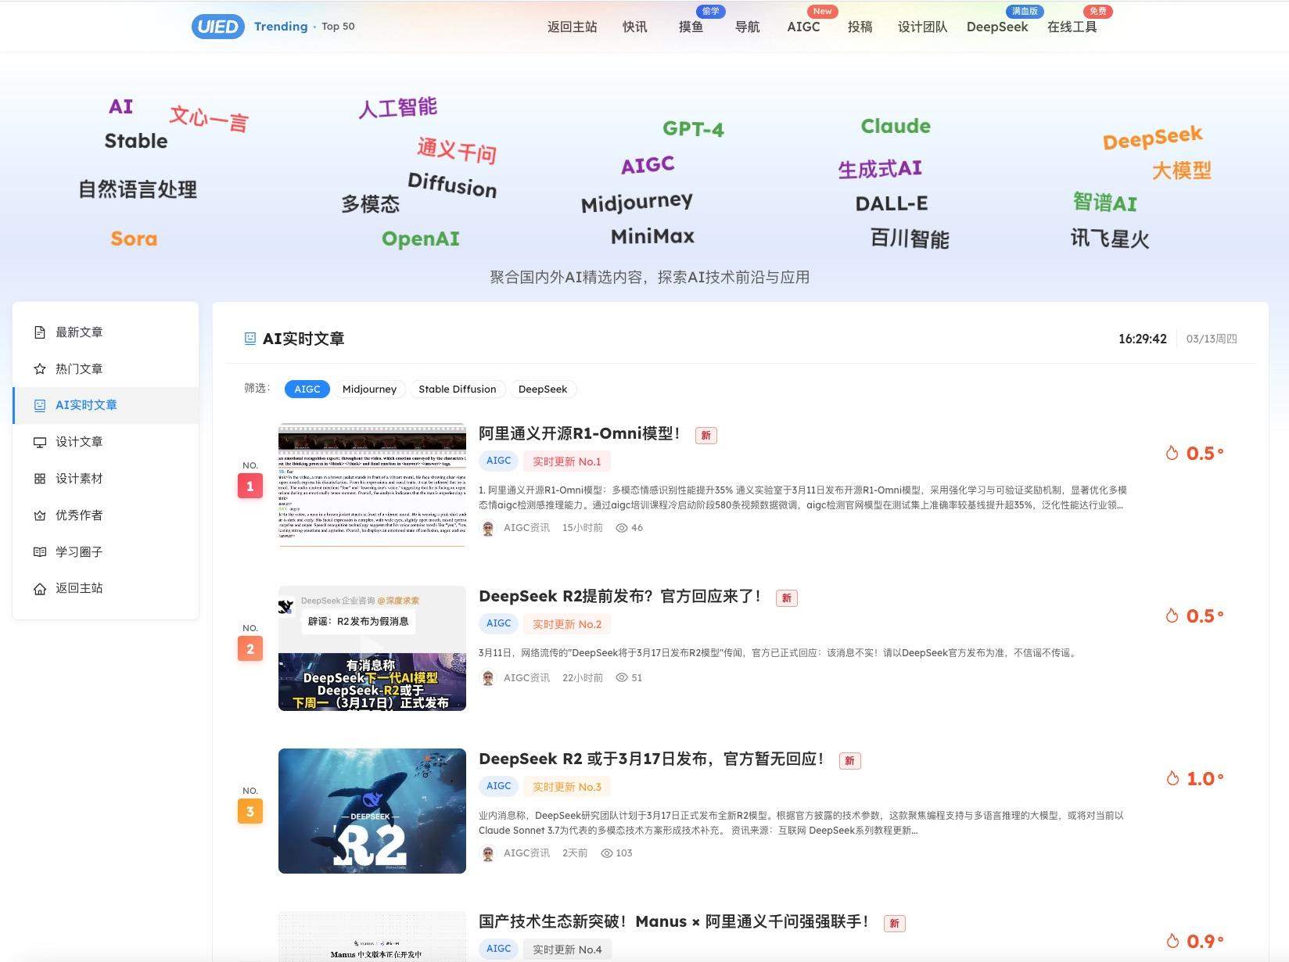Open 导航 in the top navigation
1289x962 pixels.
pos(747,27)
